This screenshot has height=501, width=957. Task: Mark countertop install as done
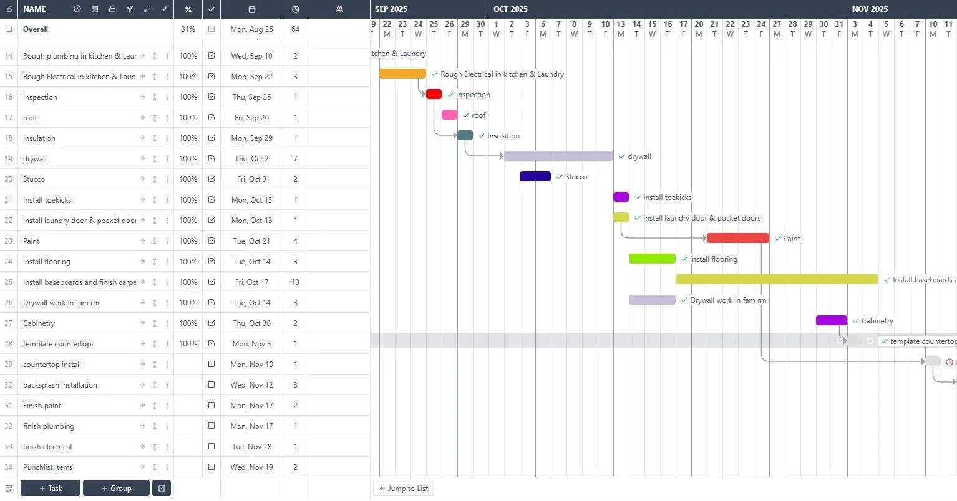click(x=211, y=364)
